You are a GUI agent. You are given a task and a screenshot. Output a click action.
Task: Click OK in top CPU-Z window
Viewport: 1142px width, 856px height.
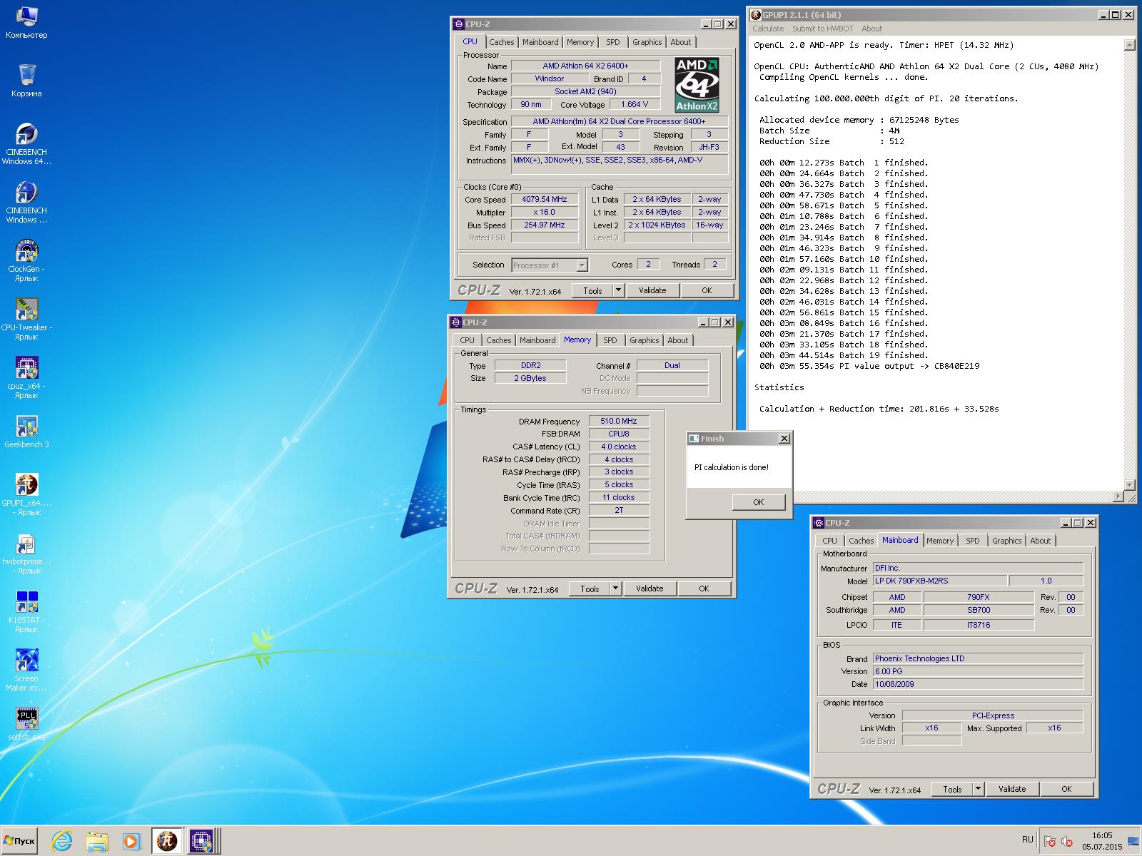707,290
